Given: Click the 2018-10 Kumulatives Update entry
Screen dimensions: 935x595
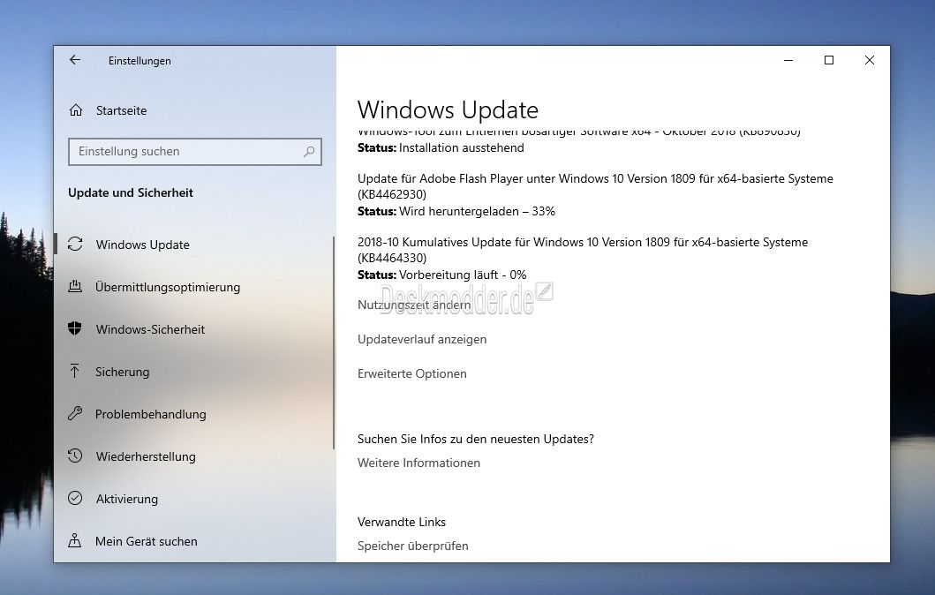Looking at the screenshot, I should click(583, 250).
